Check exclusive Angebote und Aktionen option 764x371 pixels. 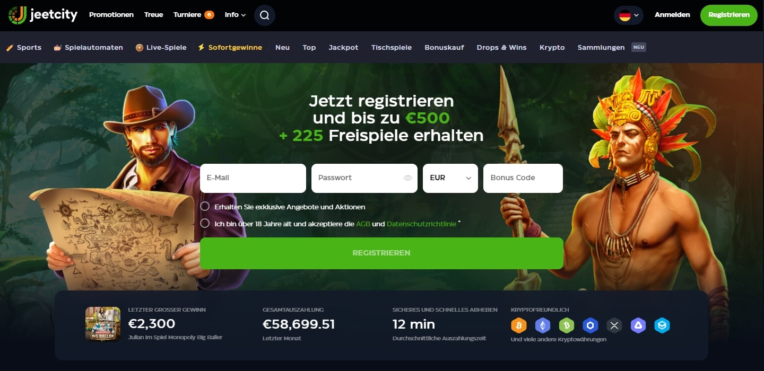(205, 206)
